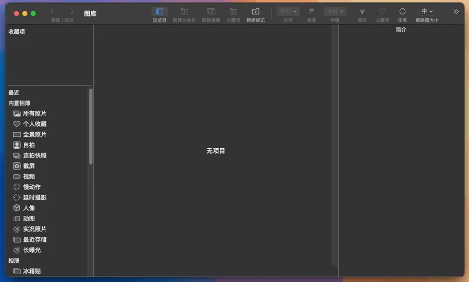Select the 自拍 selfies album icon

pos(17,145)
